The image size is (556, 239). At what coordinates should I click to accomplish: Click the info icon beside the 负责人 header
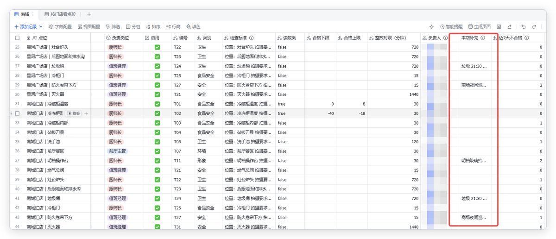tap(445, 38)
